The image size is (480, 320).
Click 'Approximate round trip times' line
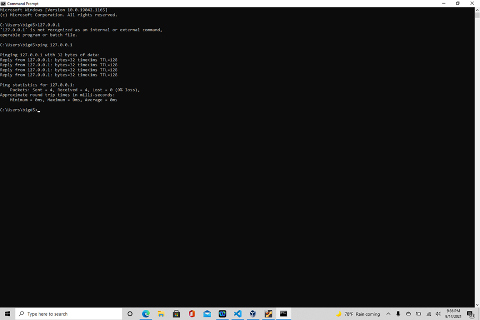pos(57,95)
